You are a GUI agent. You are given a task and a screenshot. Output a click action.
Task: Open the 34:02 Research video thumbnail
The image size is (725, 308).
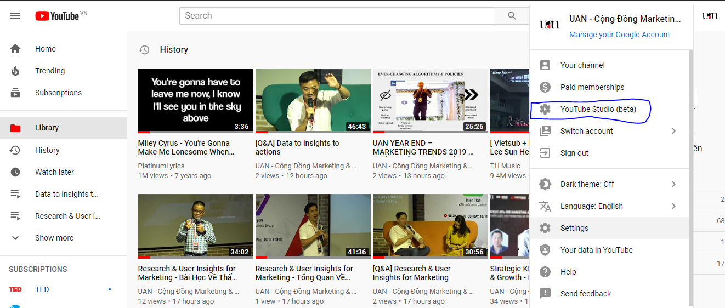pyautogui.click(x=196, y=226)
